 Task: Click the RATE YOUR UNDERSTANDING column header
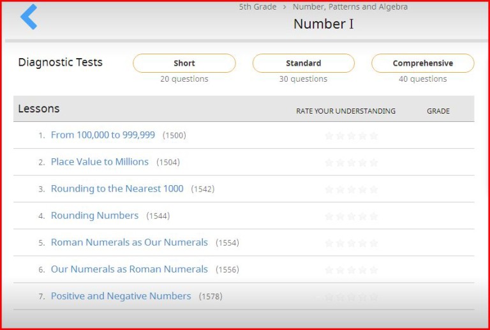[346, 111]
